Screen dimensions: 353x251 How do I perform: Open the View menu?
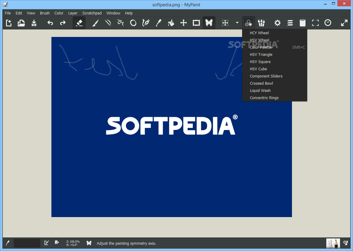(x=31, y=13)
